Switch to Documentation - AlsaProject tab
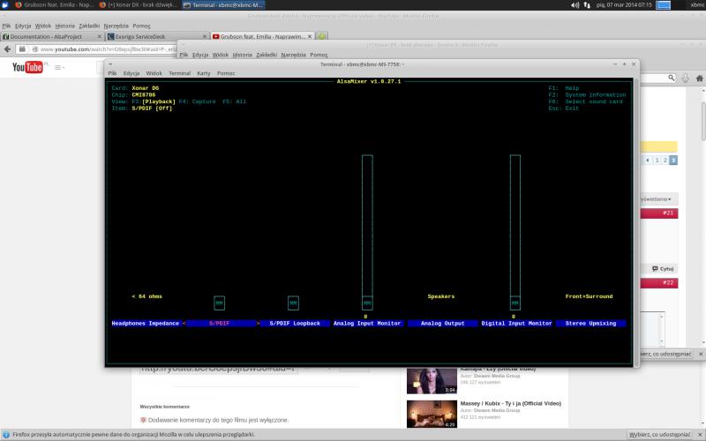This screenshot has height=441, width=706. point(49,36)
